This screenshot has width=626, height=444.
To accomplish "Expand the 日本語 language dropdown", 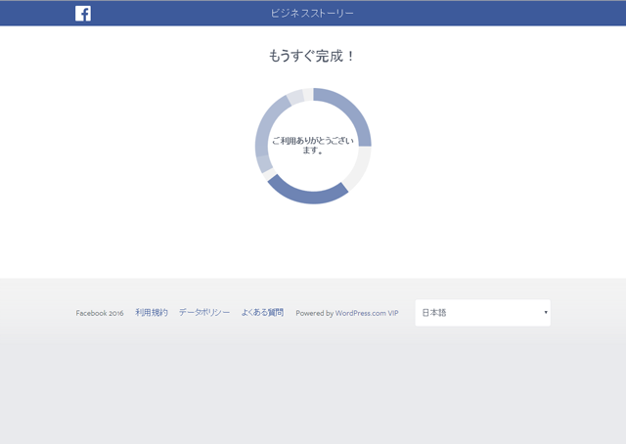I will pyautogui.click(x=482, y=313).
